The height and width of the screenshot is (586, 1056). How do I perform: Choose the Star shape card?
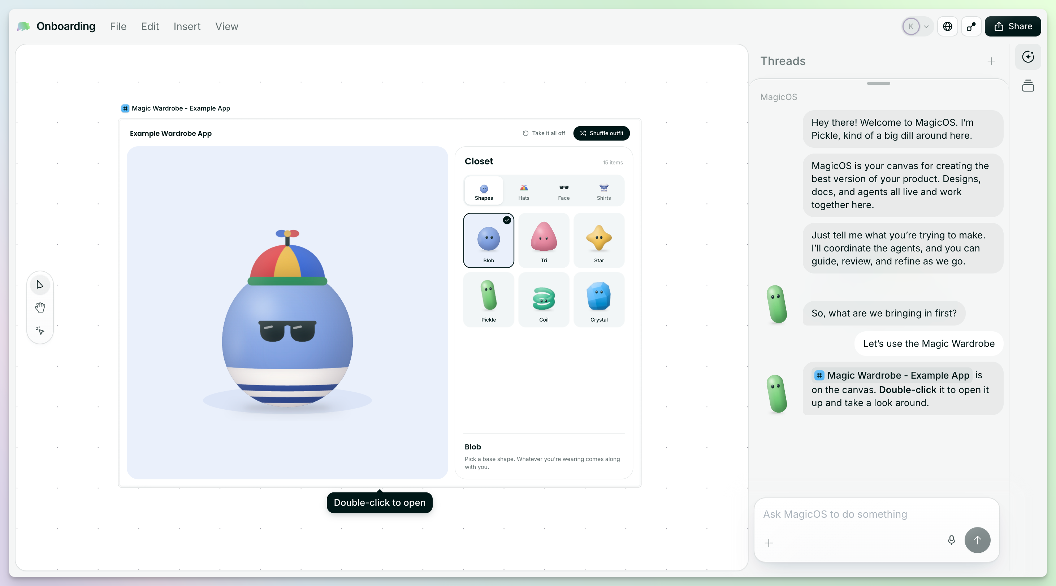pyautogui.click(x=599, y=240)
